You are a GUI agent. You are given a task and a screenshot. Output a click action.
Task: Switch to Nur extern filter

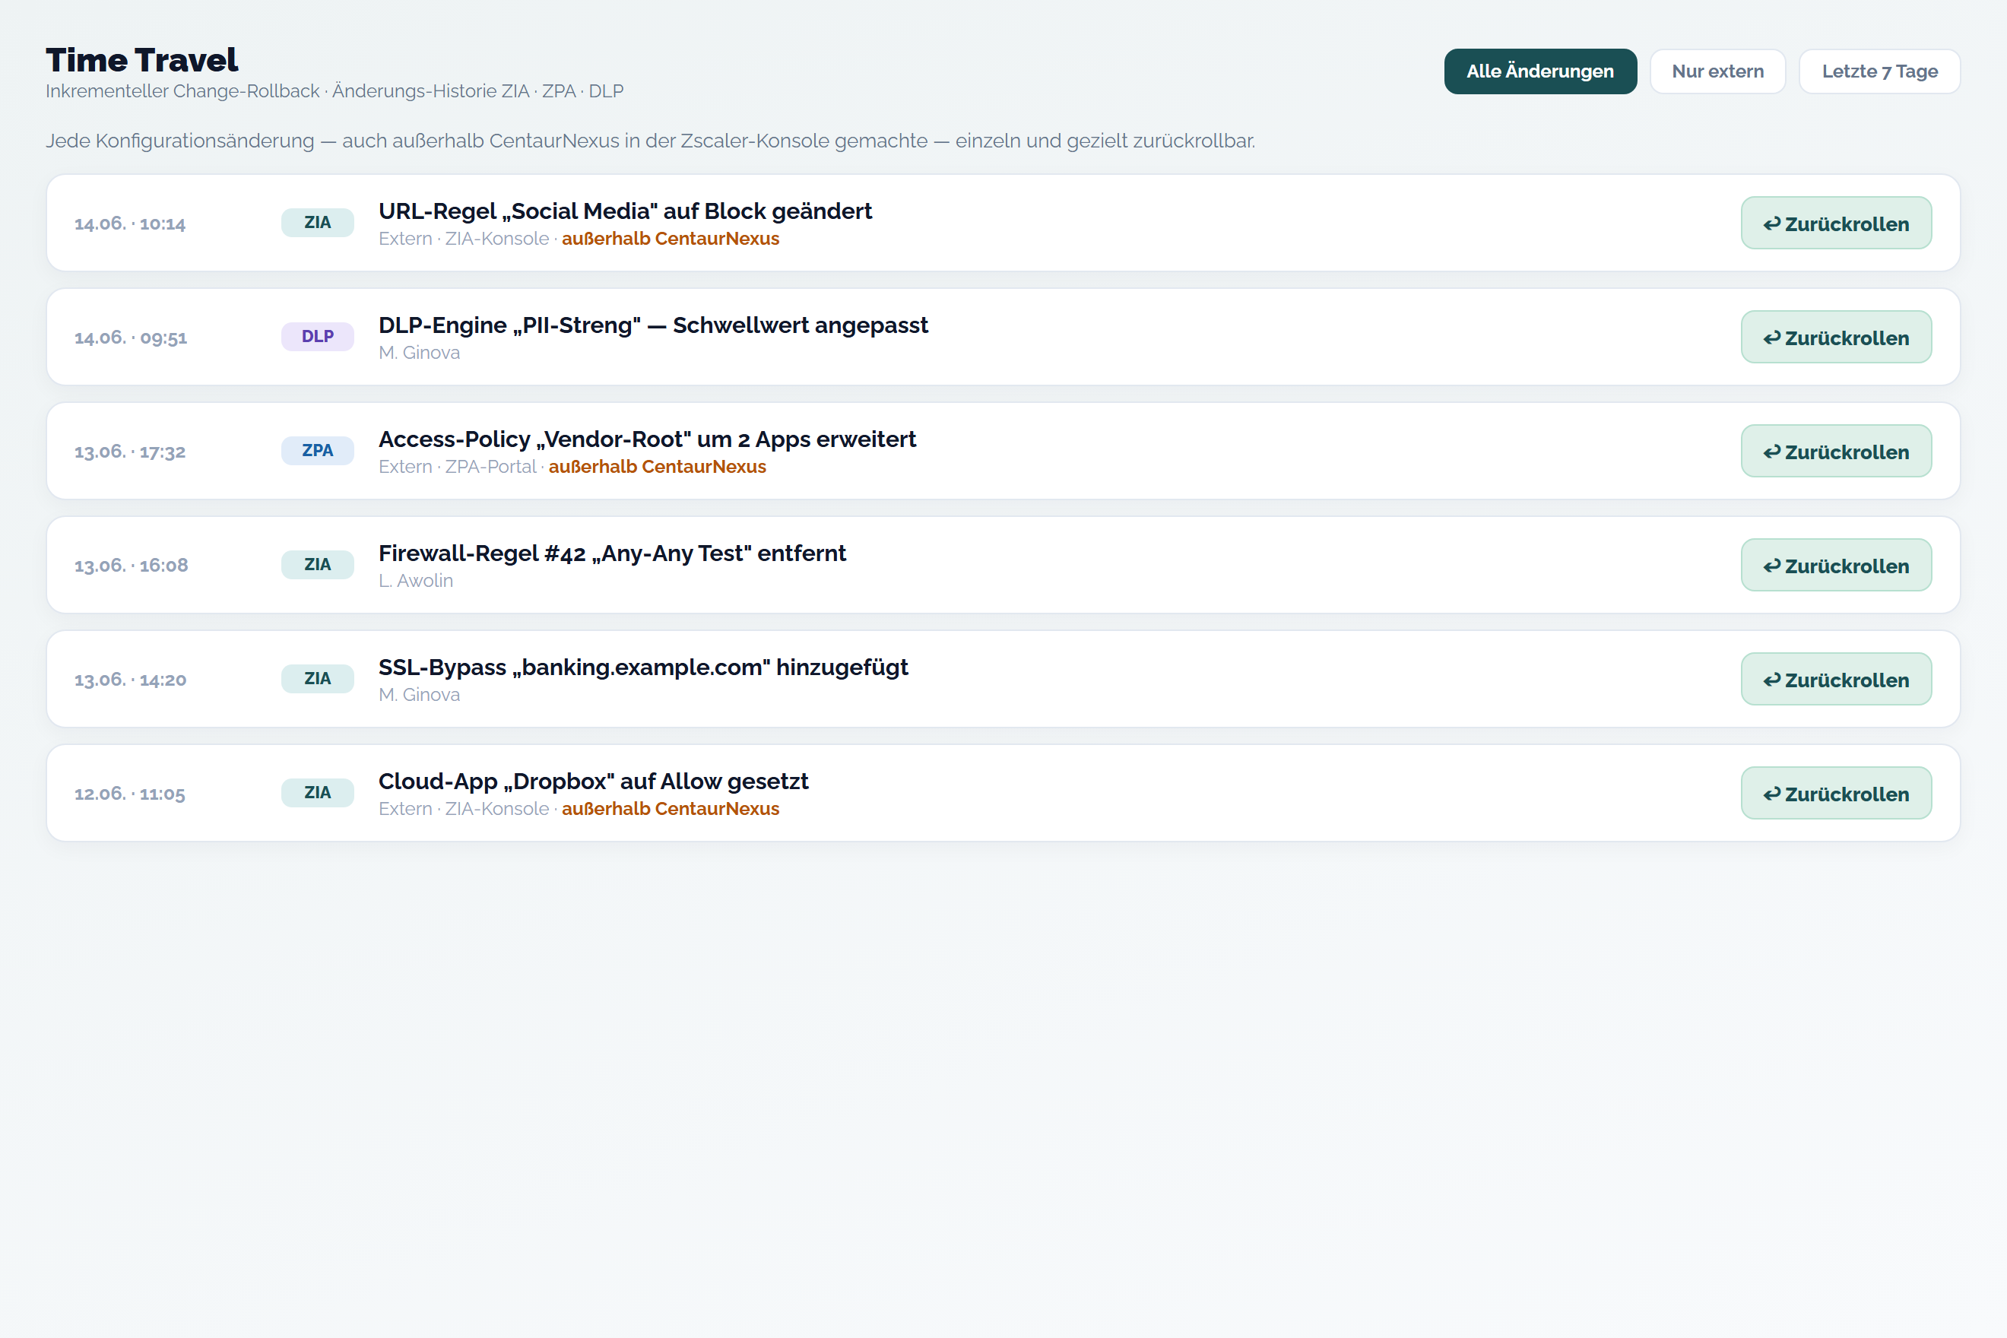1717,71
